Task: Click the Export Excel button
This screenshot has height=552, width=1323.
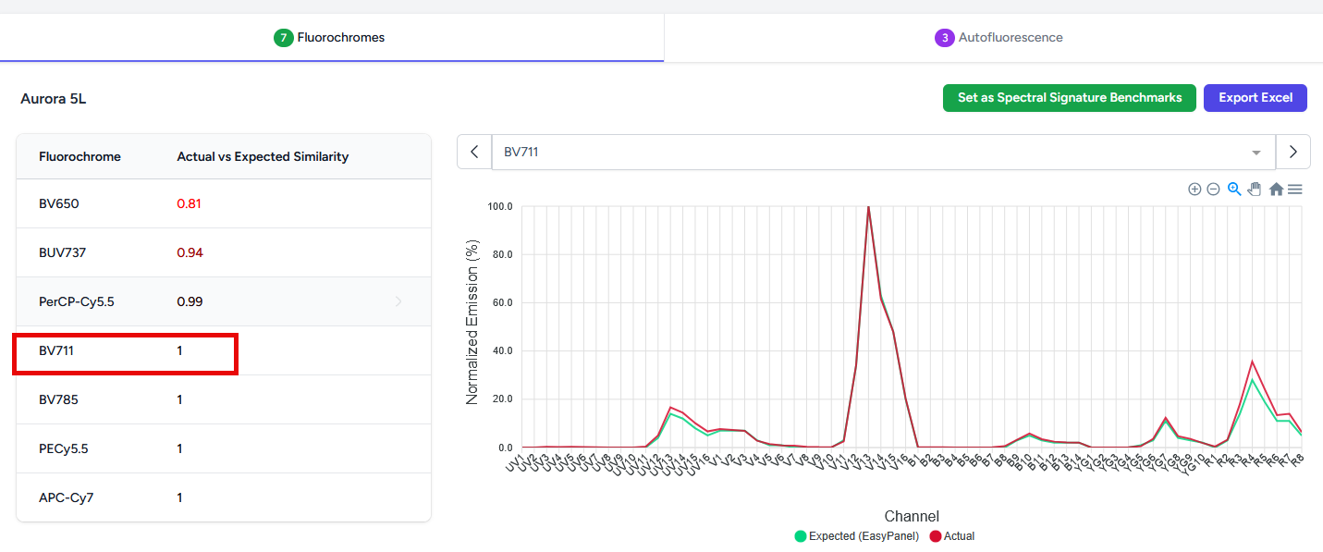Action: tap(1255, 98)
